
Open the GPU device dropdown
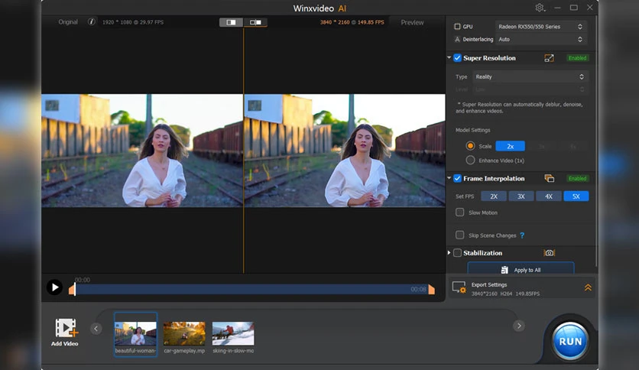coord(541,27)
